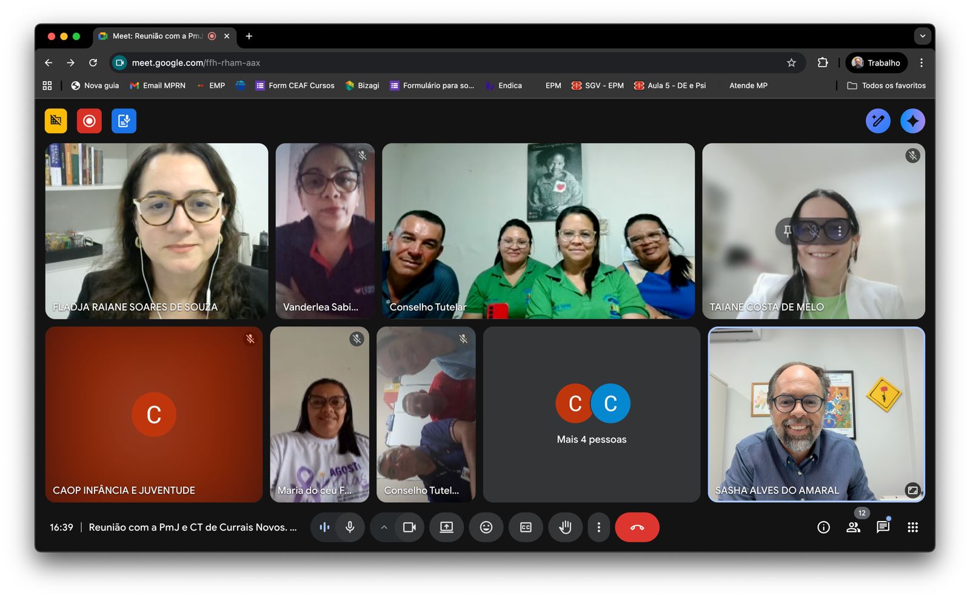
Task: Click the Mais 4 pessoas tile
Action: tap(591, 414)
